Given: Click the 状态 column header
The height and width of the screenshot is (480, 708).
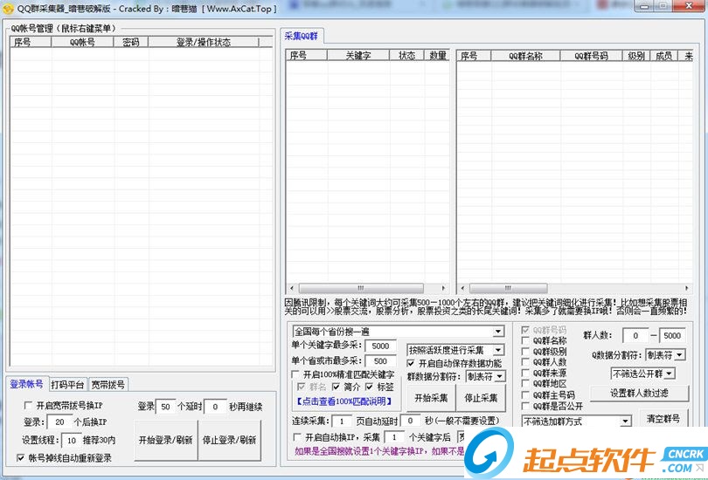Looking at the screenshot, I should coord(406,56).
